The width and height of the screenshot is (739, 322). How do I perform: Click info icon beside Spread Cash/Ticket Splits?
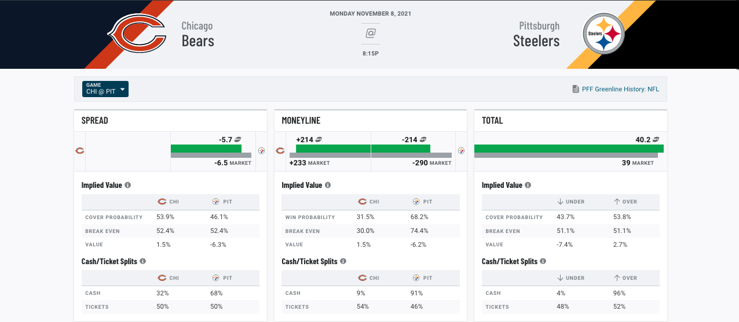[142, 261]
